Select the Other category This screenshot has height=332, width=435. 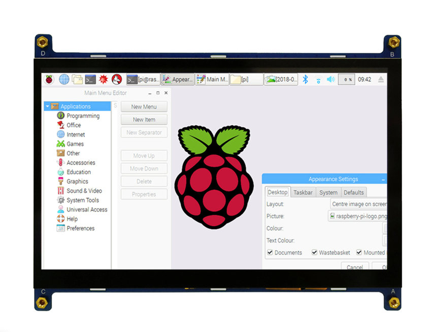pyautogui.click(x=73, y=153)
